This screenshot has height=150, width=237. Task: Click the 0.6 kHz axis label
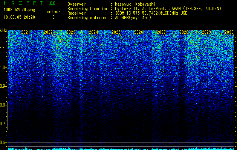(3, 142)
